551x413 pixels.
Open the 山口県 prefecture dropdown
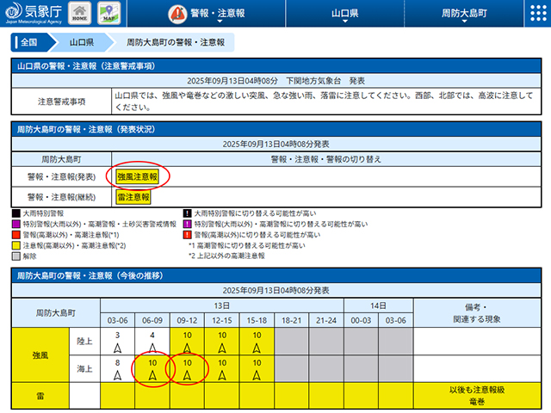[x=345, y=15]
